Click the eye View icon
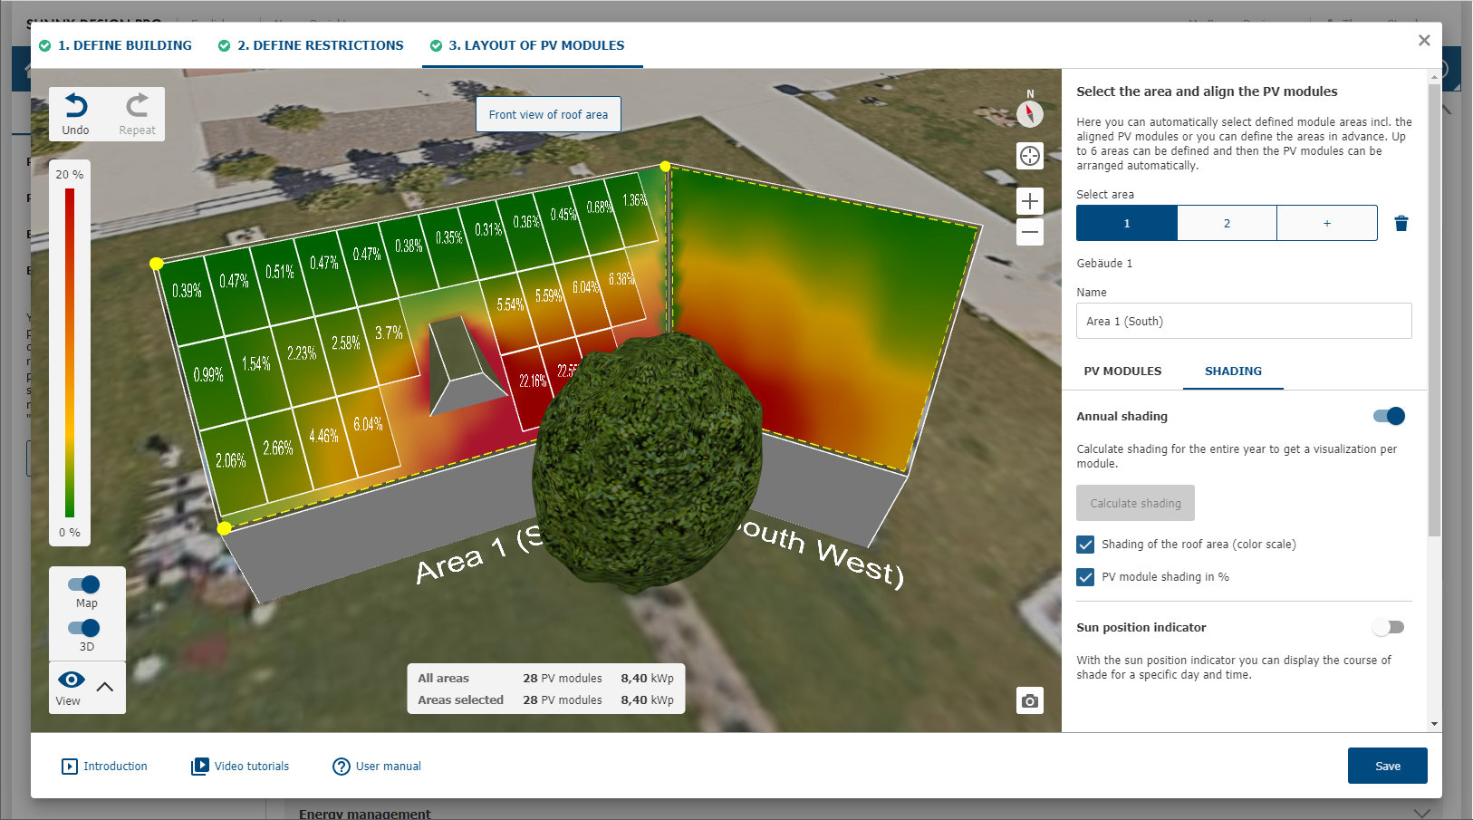 [x=71, y=680]
